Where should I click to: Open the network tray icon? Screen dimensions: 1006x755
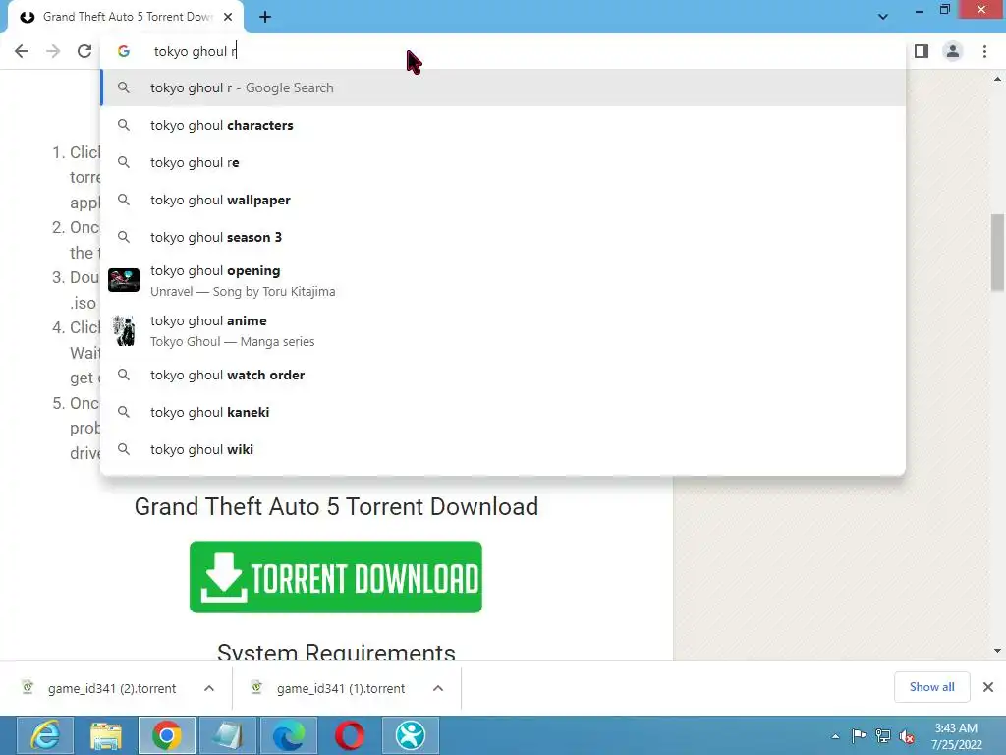(883, 735)
